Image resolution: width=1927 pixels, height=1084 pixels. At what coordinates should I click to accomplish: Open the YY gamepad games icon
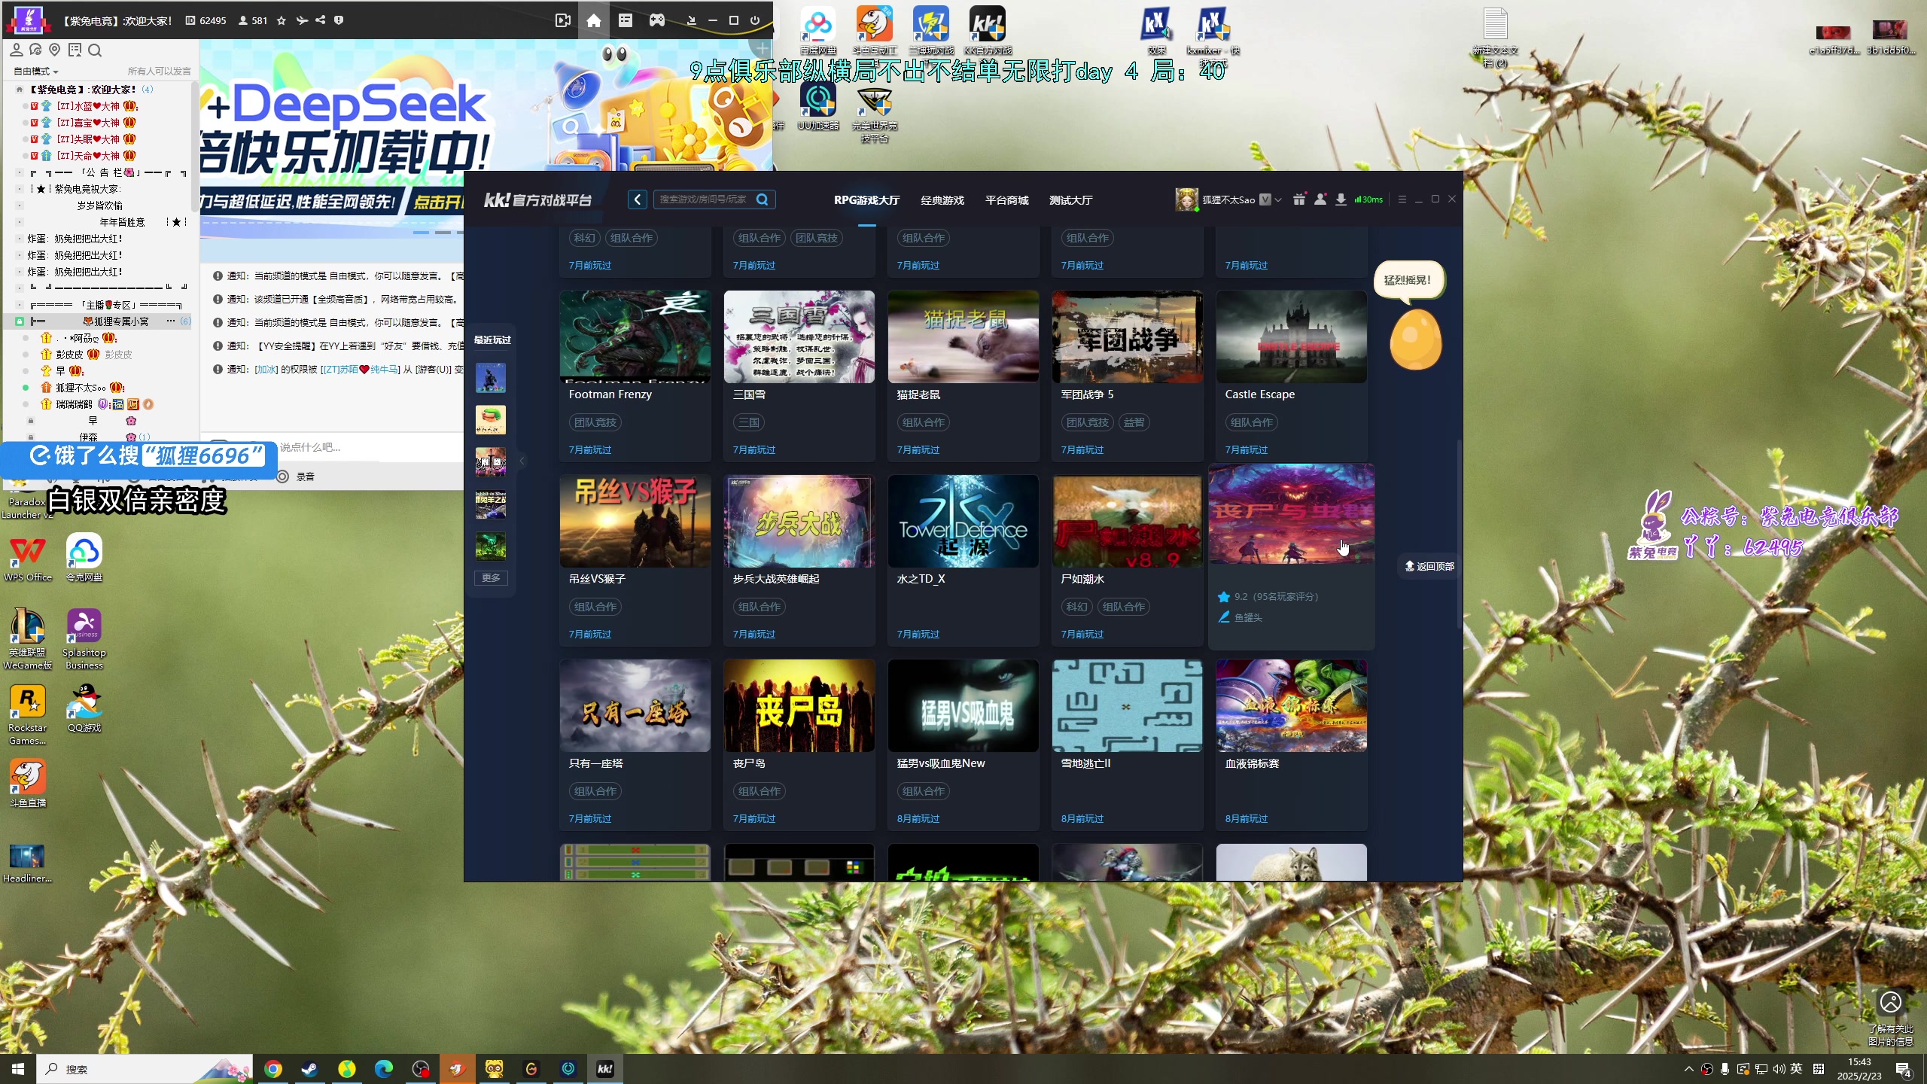(x=657, y=20)
